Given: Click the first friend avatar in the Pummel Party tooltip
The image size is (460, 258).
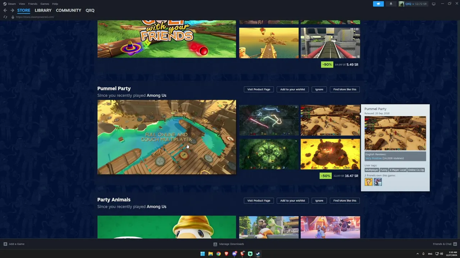Looking at the screenshot, I should (368, 182).
